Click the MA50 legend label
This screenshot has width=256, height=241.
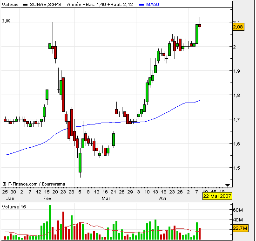(153, 4)
